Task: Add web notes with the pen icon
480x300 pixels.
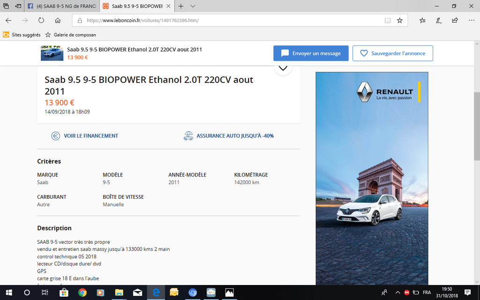Action: pos(439,21)
